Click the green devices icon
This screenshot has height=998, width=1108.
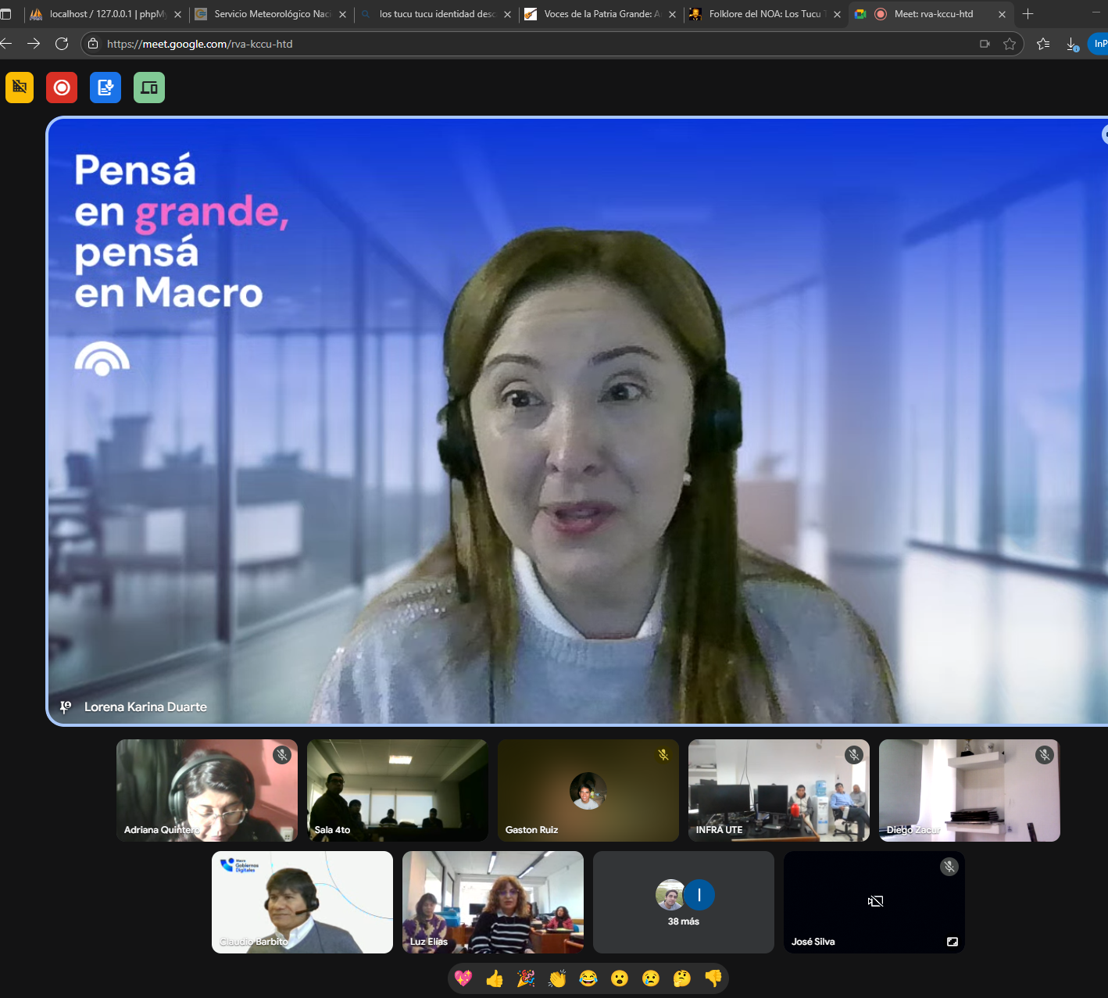149,88
